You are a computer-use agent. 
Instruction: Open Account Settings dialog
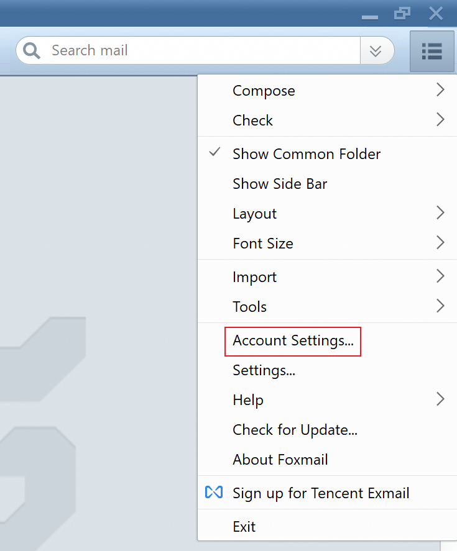[x=293, y=340]
